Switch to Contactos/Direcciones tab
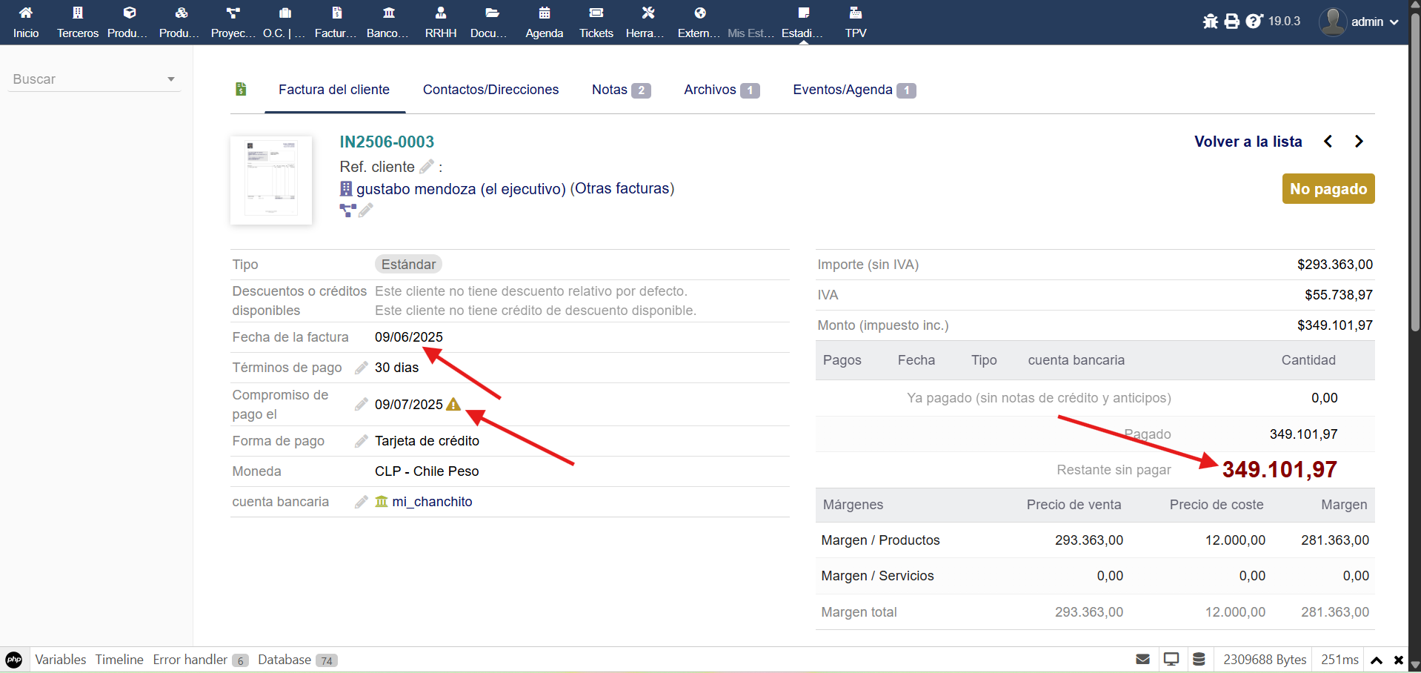Screen dimensions: 1421x673 [490, 90]
